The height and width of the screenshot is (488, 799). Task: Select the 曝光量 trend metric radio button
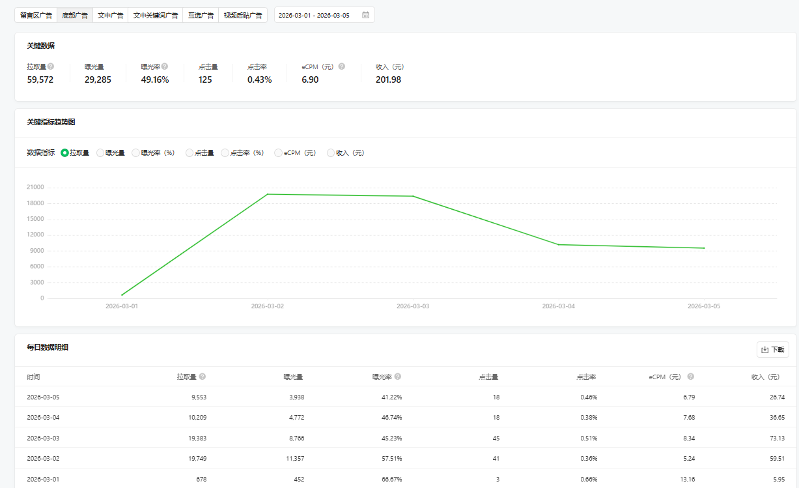tap(100, 153)
